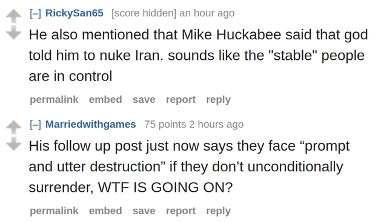Open permalink for Marriedwithgames' comment
Image resolution: width=381 pixels, height=222 pixels.
[54, 211]
